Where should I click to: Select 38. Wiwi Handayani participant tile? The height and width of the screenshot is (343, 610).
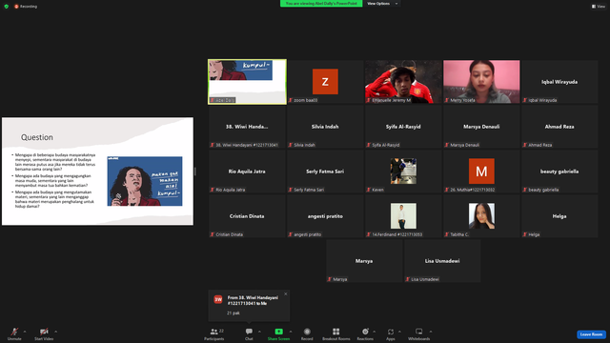(247, 127)
